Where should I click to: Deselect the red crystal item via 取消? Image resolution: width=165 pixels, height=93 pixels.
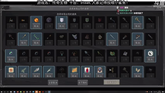(87, 76)
